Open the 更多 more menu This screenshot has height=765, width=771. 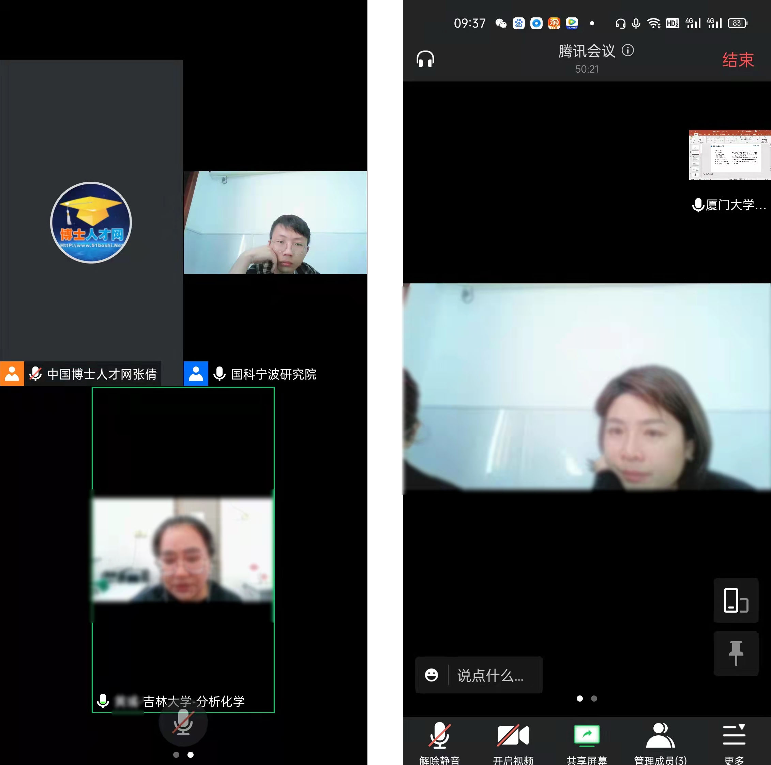734,743
